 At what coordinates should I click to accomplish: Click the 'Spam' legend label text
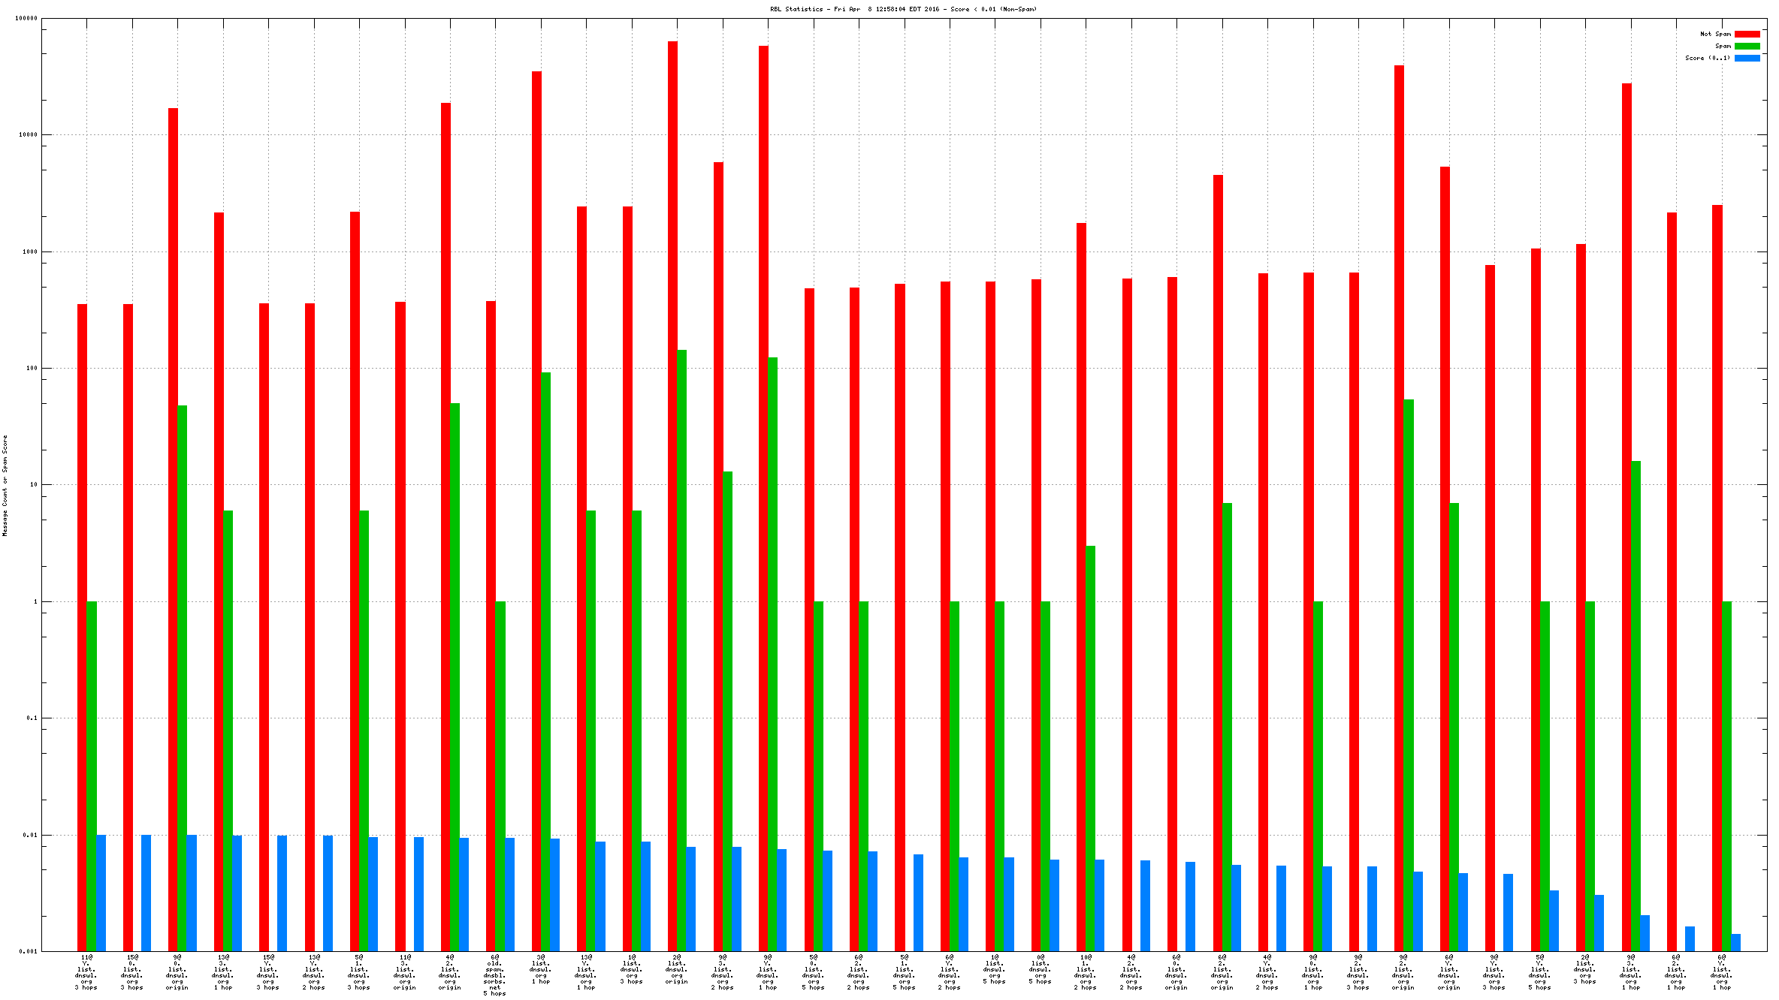pyautogui.click(x=1723, y=46)
